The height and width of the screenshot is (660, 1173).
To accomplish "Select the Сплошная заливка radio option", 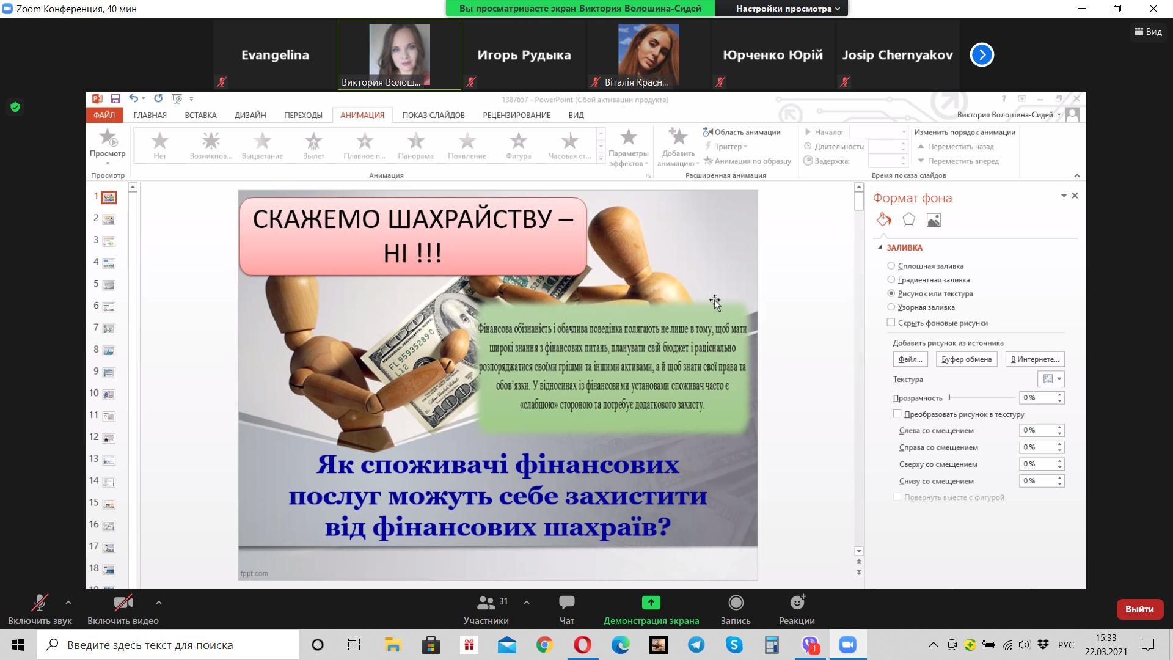I will point(891,266).
